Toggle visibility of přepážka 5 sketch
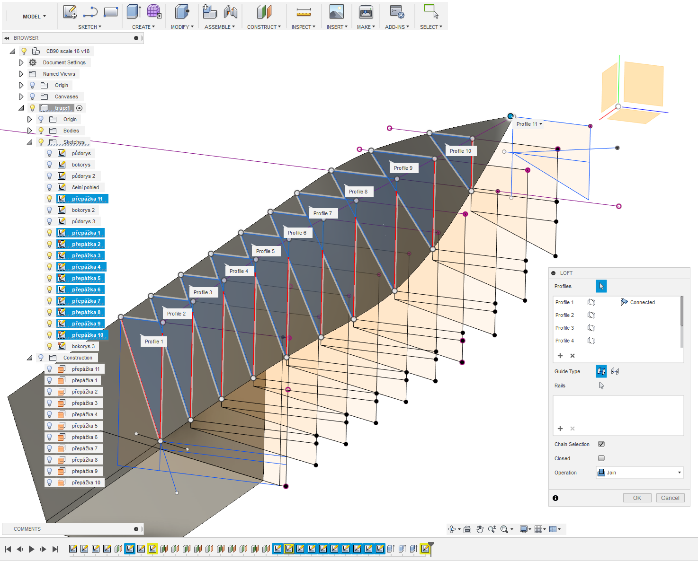 pyautogui.click(x=49, y=278)
